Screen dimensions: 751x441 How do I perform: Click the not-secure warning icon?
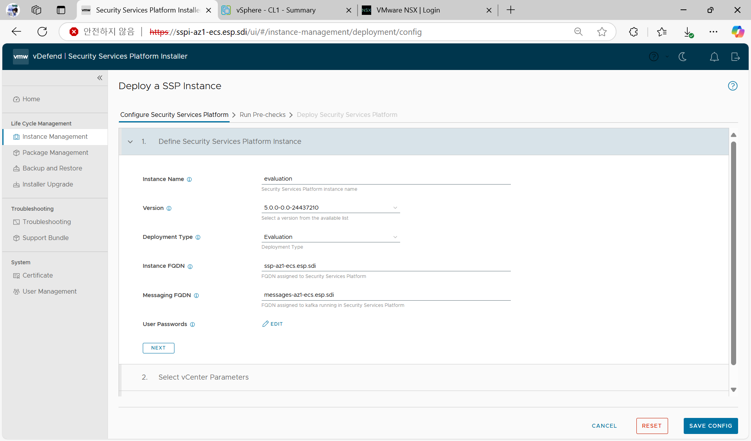(x=74, y=32)
